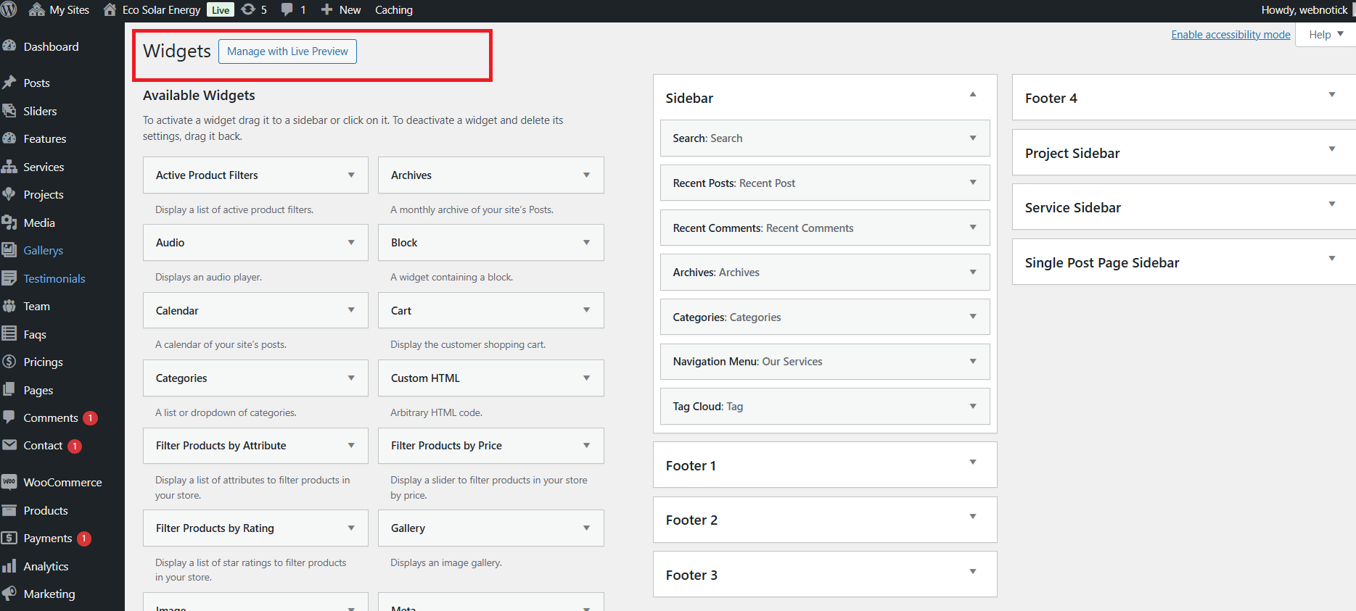1356x611 pixels.
Task: Expand the Footer 4 widget area
Action: pyautogui.click(x=1332, y=94)
